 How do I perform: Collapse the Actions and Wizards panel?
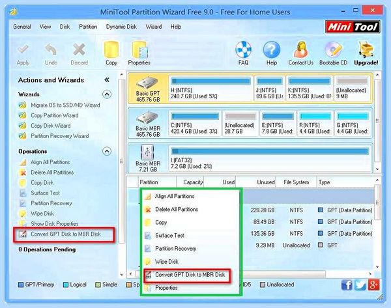107,79
